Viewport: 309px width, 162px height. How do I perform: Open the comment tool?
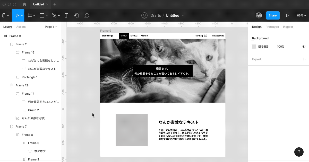click(x=87, y=15)
